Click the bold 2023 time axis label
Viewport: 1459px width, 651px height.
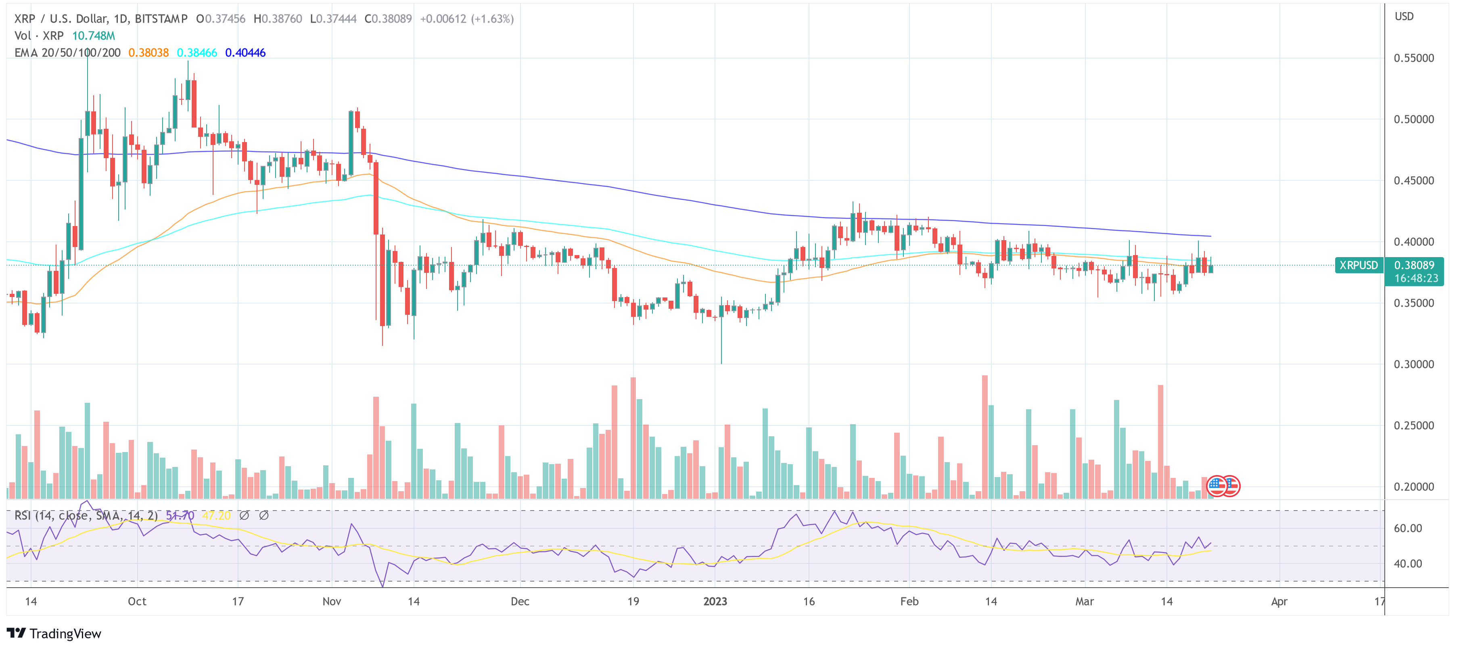coord(715,601)
